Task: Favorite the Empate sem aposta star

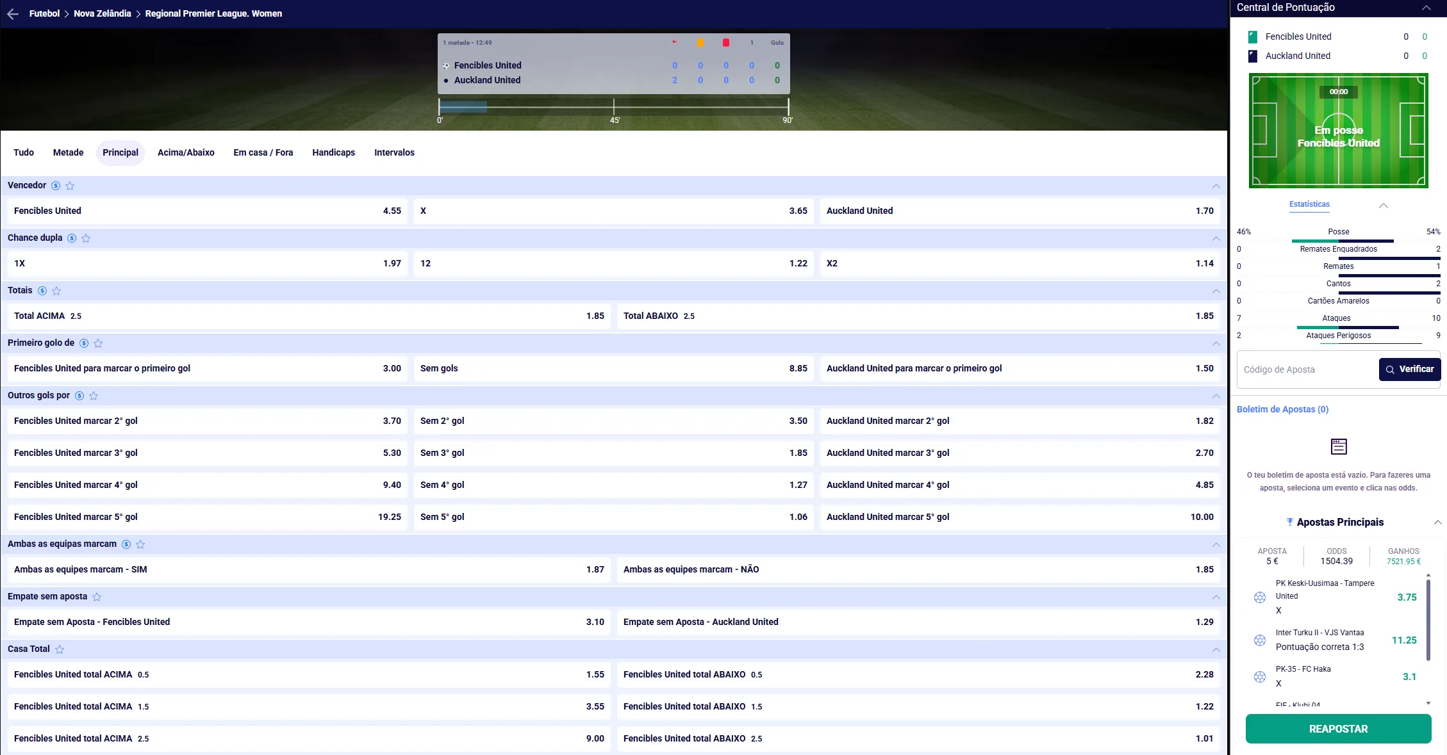Action: click(x=97, y=597)
